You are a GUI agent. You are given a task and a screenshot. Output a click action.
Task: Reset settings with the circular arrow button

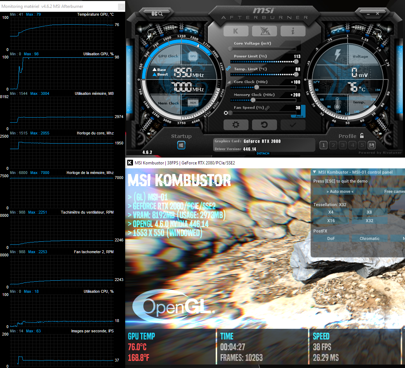click(265, 125)
